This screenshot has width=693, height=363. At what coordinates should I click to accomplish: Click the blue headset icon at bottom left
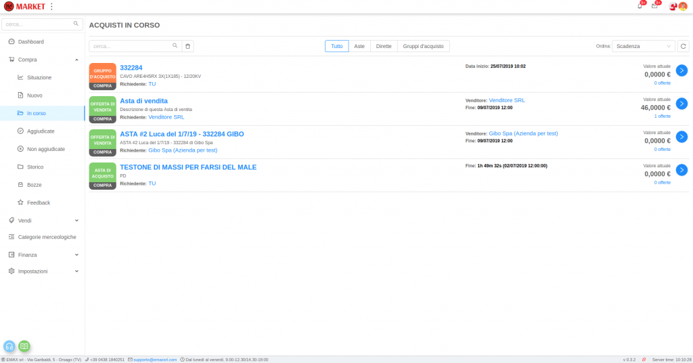tap(9, 345)
